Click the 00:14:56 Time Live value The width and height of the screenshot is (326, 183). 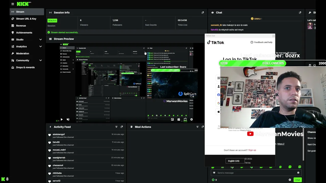click(x=182, y=20)
